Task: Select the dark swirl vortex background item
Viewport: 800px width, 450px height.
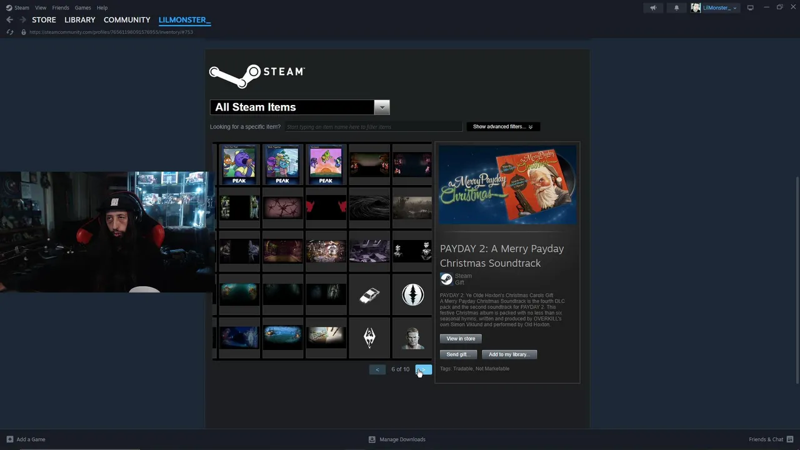Action: tap(369, 207)
